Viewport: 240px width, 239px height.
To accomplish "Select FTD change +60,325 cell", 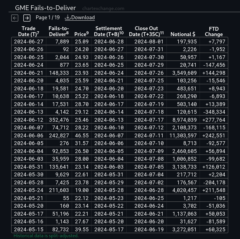I will 214,229.
